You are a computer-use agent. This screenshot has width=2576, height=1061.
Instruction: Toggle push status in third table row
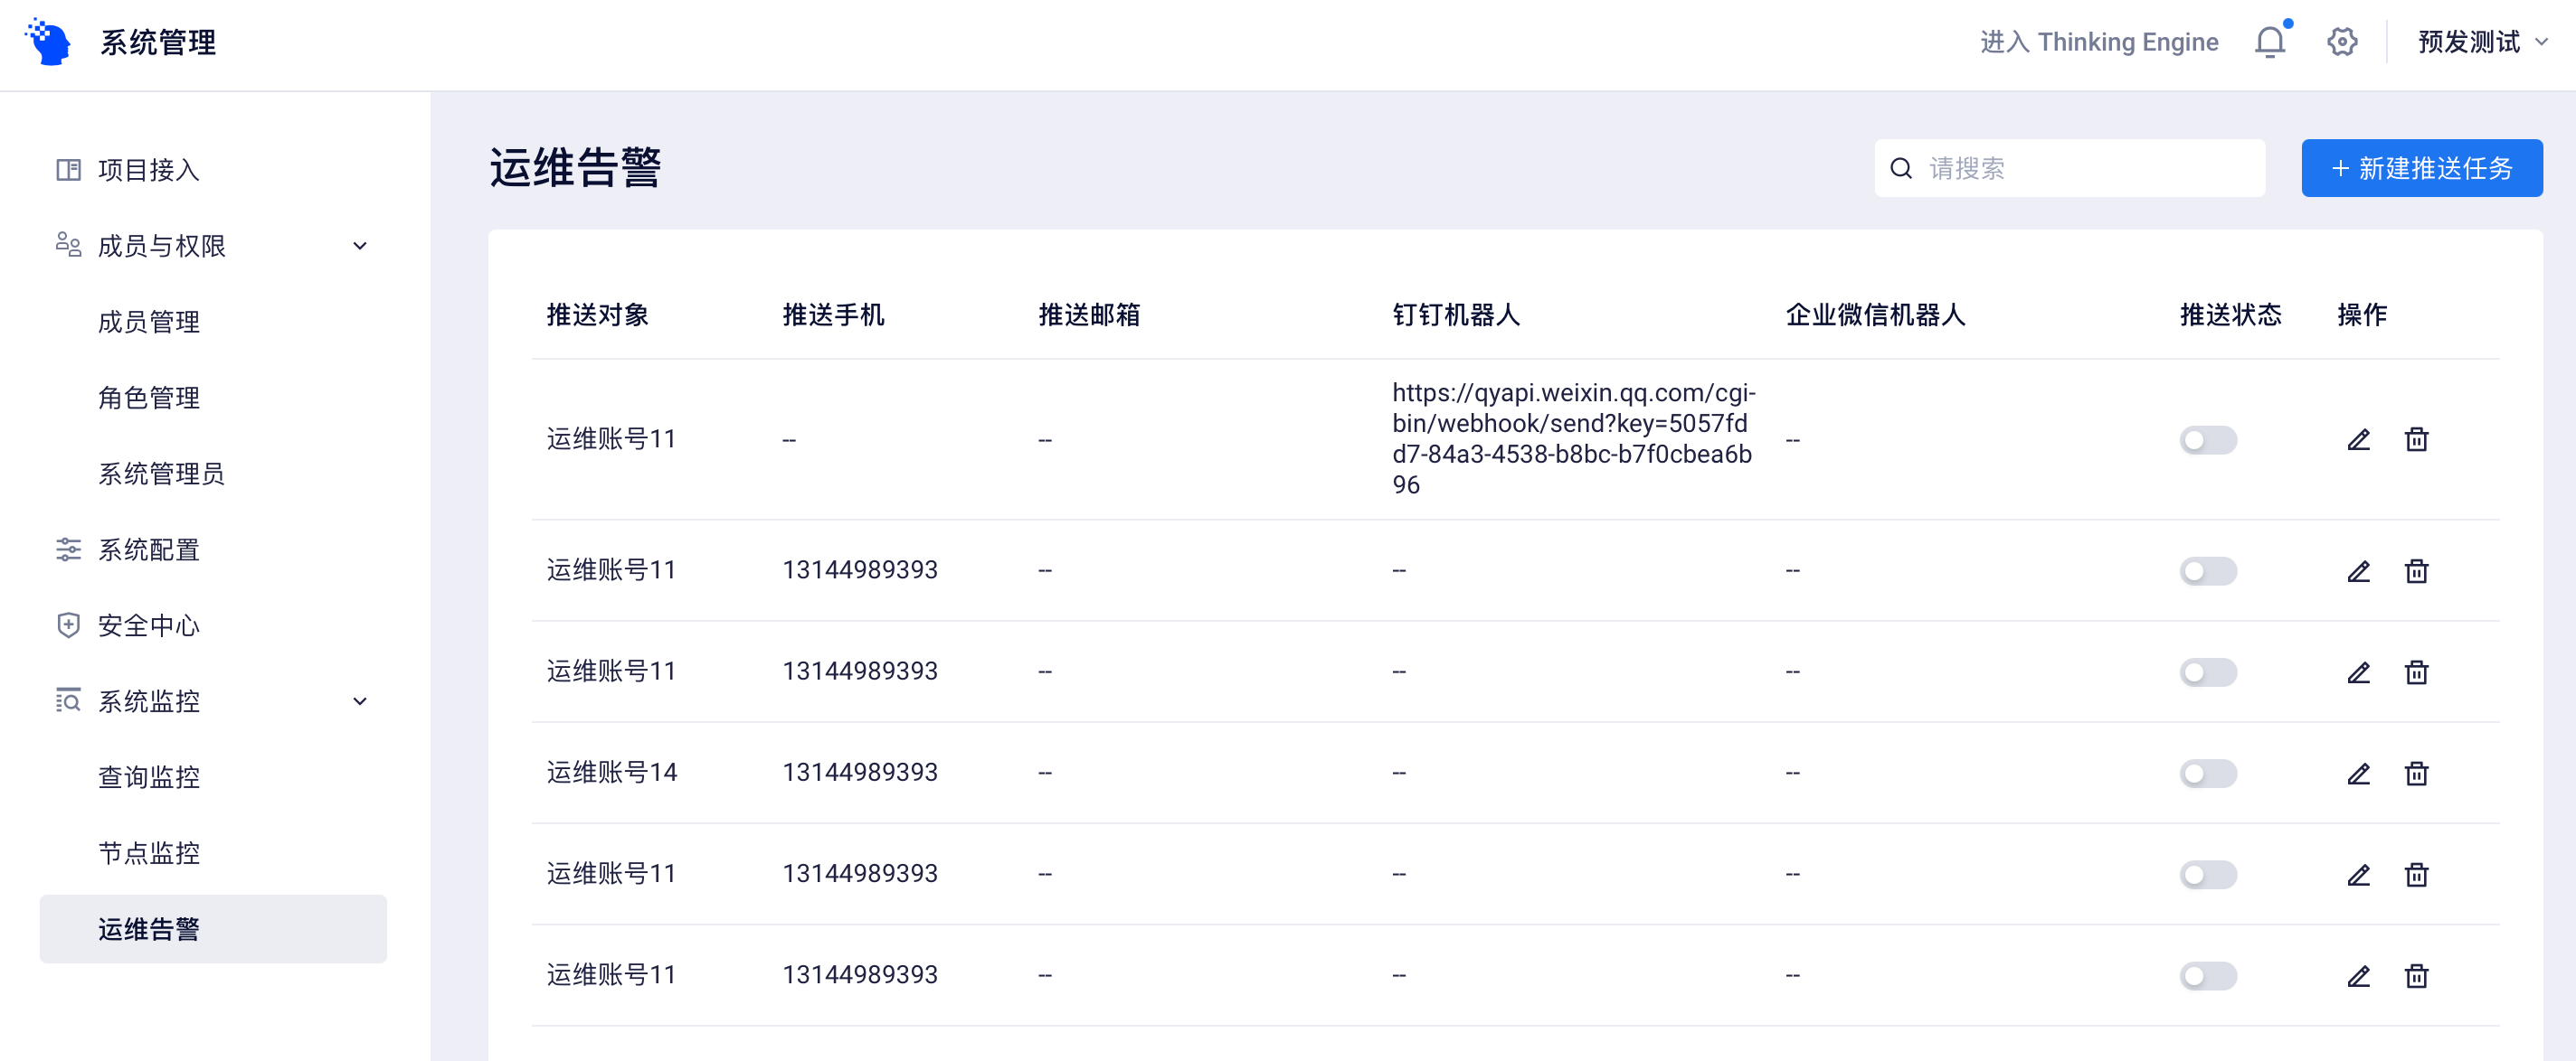2208,672
